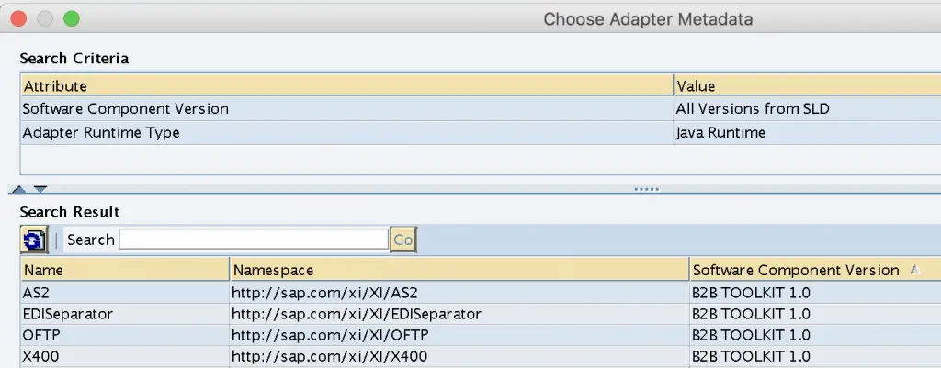Image resolution: width=941 pixels, height=368 pixels.
Task: Click B2B TOOLKIT 1.0 in the X400 row
Action: (752, 357)
